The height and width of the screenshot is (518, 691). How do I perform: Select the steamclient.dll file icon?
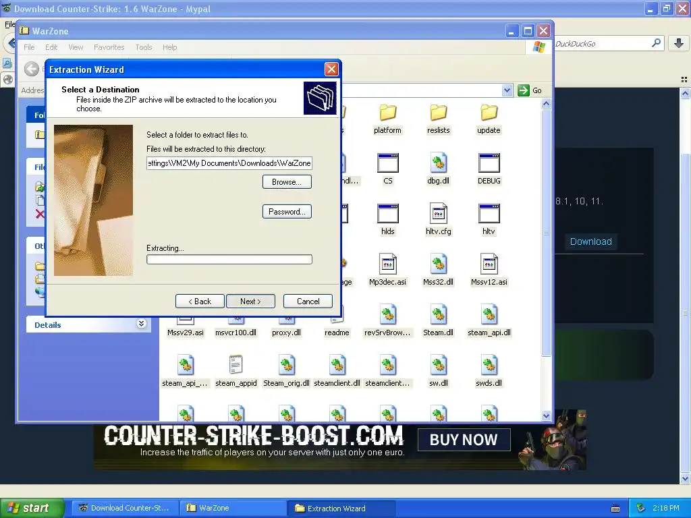click(x=337, y=365)
